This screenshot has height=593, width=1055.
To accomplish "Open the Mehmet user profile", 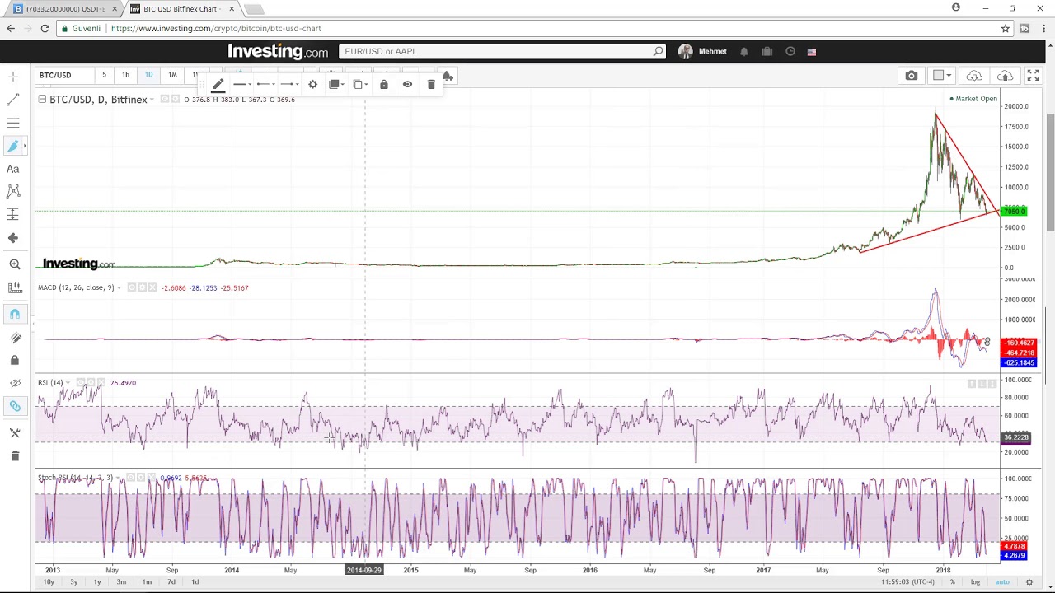I will point(703,51).
